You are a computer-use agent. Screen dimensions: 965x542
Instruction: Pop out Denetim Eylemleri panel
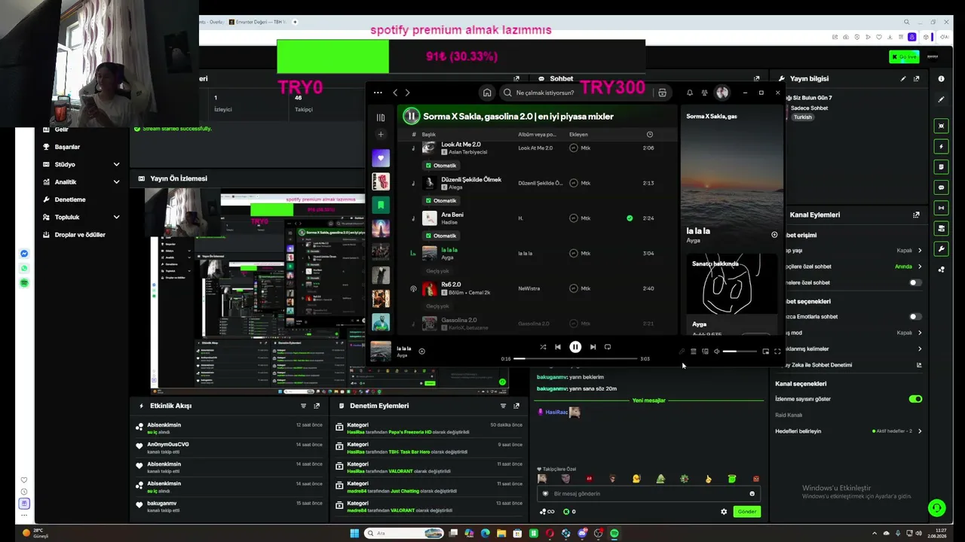tap(516, 406)
